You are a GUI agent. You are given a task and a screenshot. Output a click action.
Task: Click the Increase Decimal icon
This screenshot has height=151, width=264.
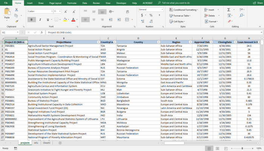click(x=143, y=21)
